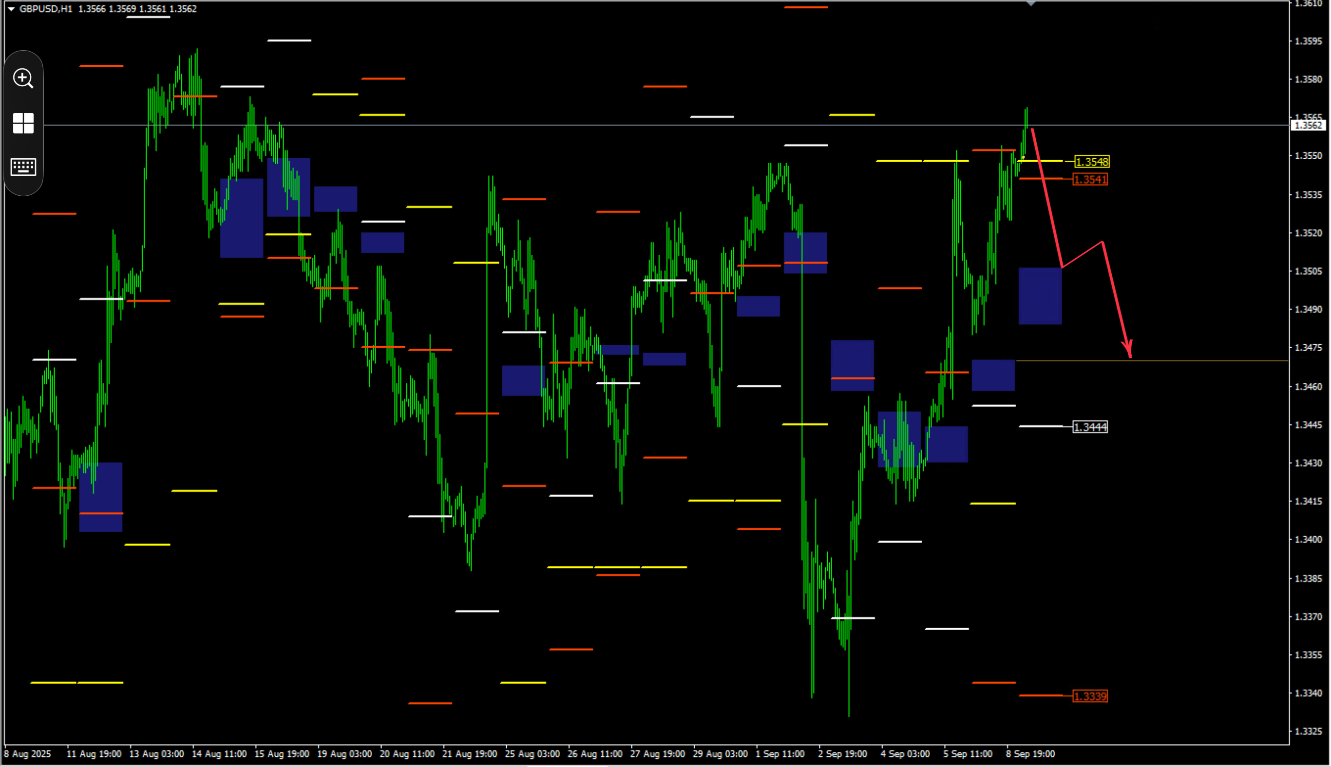Click the 1.3580 price scale value
This screenshot has height=767, width=1331.
point(1308,79)
